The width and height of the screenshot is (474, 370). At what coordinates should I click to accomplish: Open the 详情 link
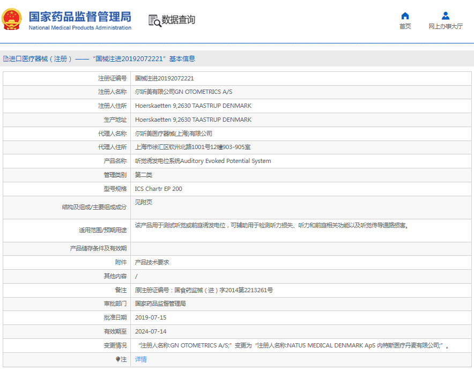tap(140, 359)
